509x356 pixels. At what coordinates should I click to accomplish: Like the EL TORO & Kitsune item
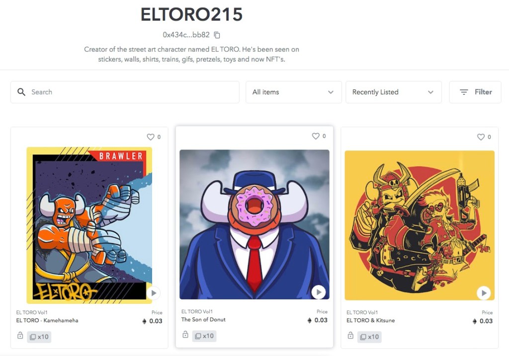[x=481, y=137]
